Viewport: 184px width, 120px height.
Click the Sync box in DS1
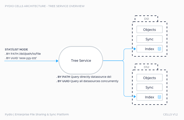point(149,39)
